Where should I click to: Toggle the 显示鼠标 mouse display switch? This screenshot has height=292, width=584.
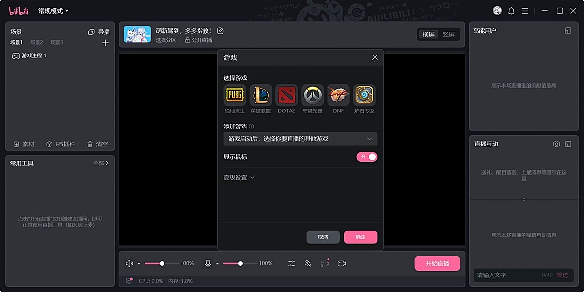[x=367, y=157]
